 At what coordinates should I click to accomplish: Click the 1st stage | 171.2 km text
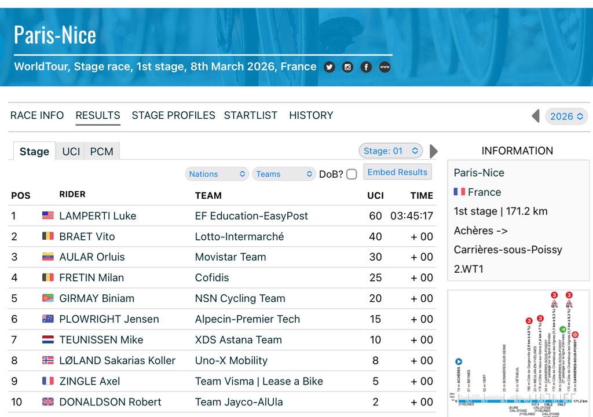pyautogui.click(x=500, y=211)
